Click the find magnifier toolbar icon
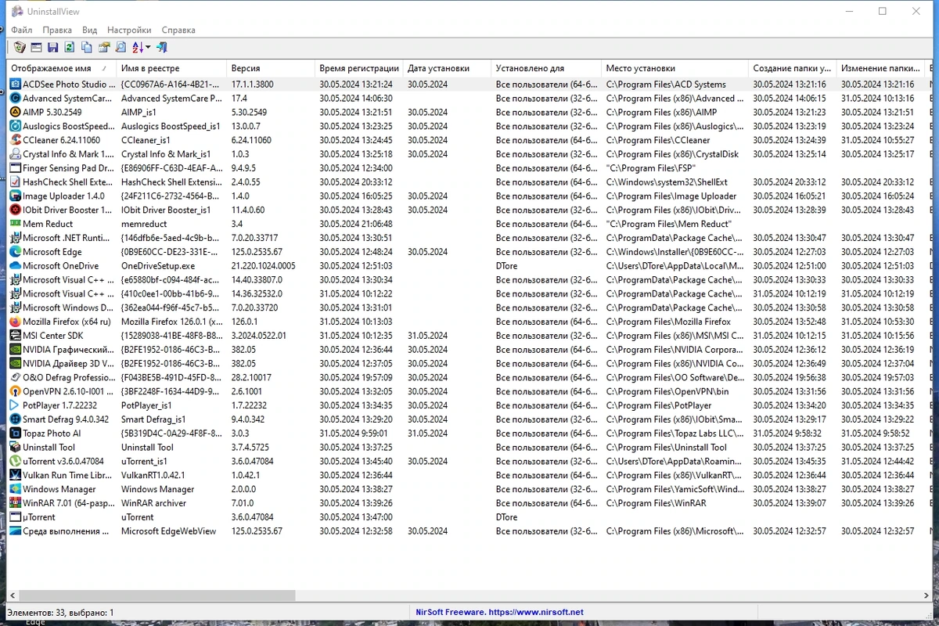Image resolution: width=939 pixels, height=626 pixels. (121, 48)
